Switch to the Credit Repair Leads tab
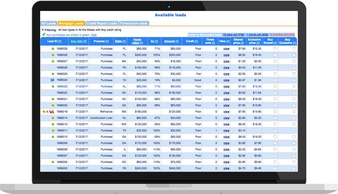338x194 pixels. click(x=102, y=23)
